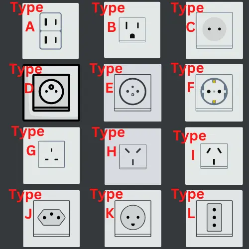Click the Type B grounded socket

coord(132,30)
